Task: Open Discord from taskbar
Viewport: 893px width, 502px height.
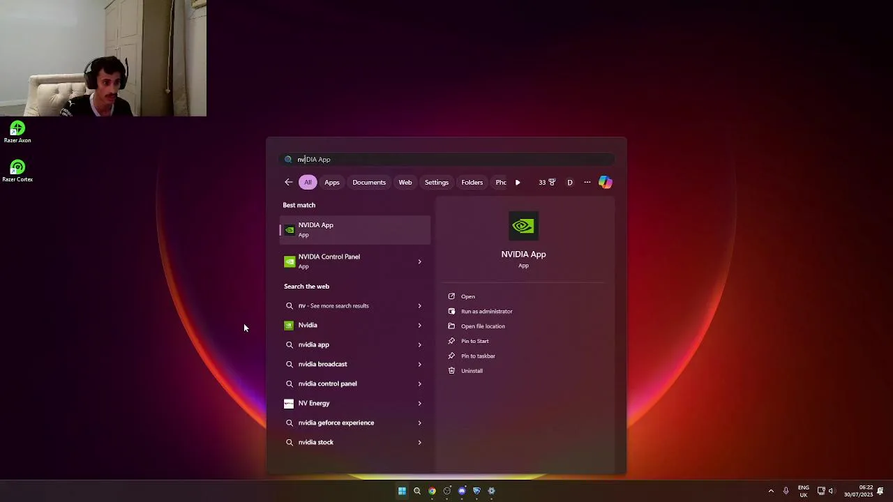Action: (x=462, y=491)
